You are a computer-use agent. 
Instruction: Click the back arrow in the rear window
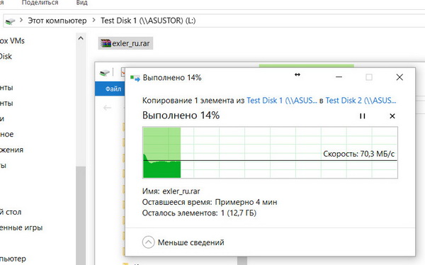point(108,108)
